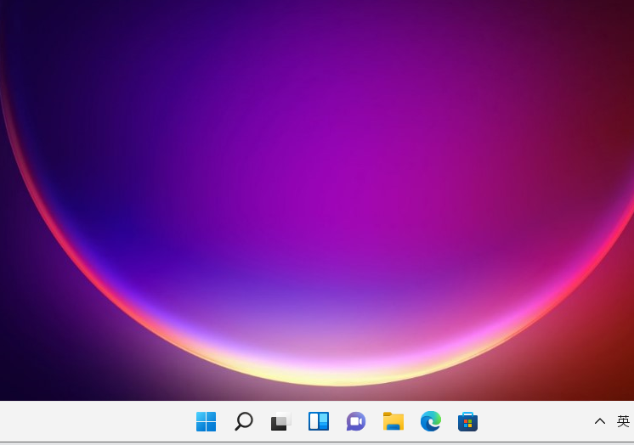Open the Windows Start menu
The width and height of the screenshot is (634, 445).
(x=206, y=421)
